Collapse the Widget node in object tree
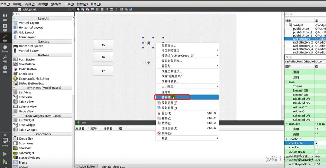Viewport: 326px width, 168px height. tap(287, 25)
